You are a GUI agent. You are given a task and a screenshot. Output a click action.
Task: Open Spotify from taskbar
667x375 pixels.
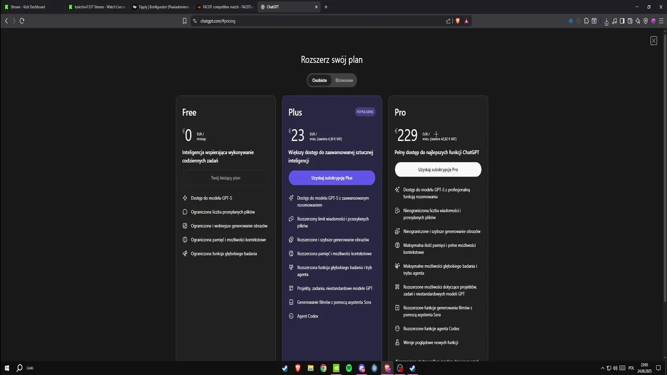click(x=349, y=368)
